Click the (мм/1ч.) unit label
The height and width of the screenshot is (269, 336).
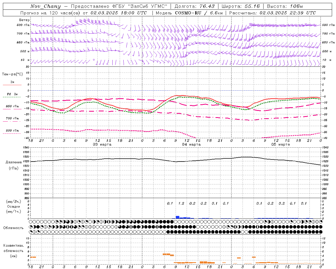pyautogui.click(x=14, y=211)
